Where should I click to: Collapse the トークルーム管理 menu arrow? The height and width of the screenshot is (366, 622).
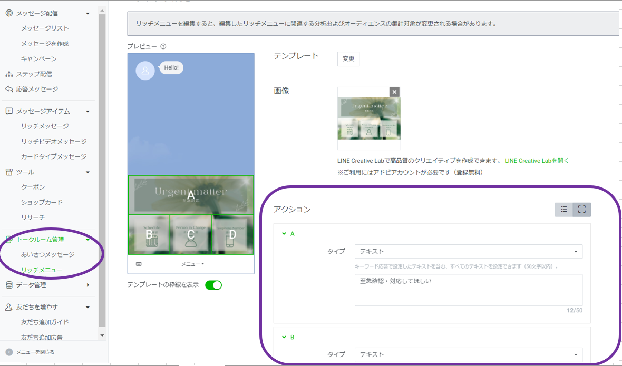tap(88, 240)
